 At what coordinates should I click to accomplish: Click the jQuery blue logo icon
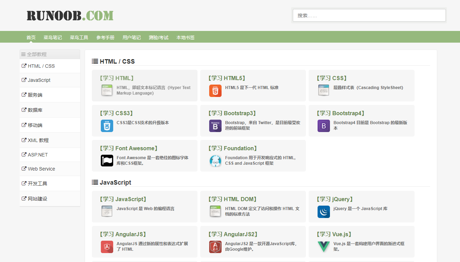(323, 212)
